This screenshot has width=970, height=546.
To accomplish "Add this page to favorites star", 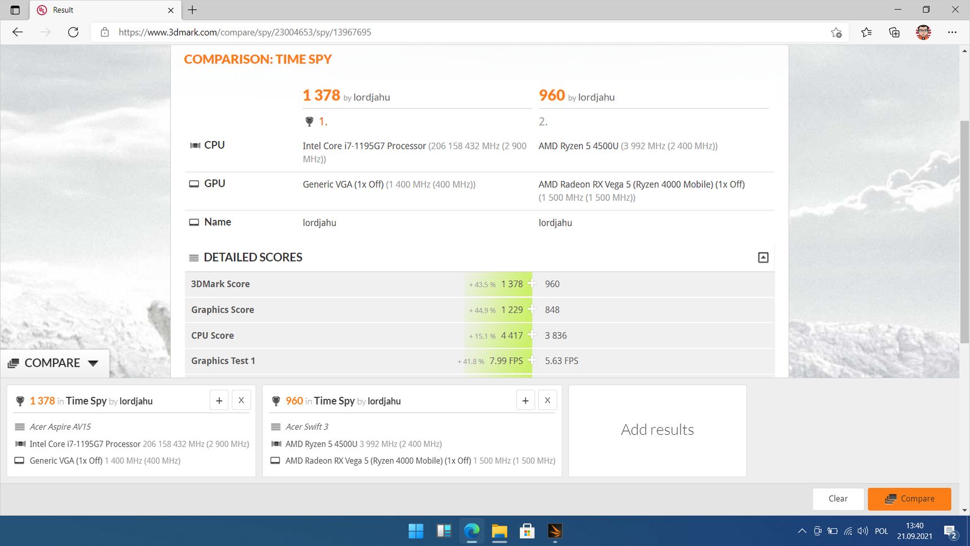I will (836, 32).
